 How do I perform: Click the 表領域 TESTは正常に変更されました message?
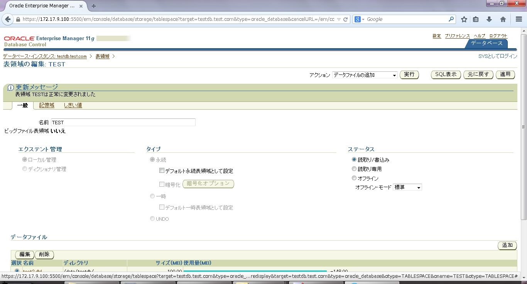(55, 95)
